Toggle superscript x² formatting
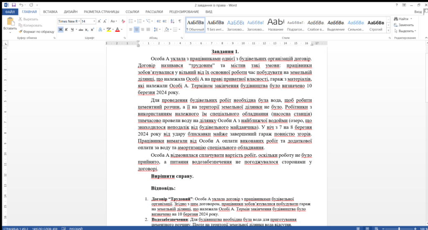 (x=92, y=30)
